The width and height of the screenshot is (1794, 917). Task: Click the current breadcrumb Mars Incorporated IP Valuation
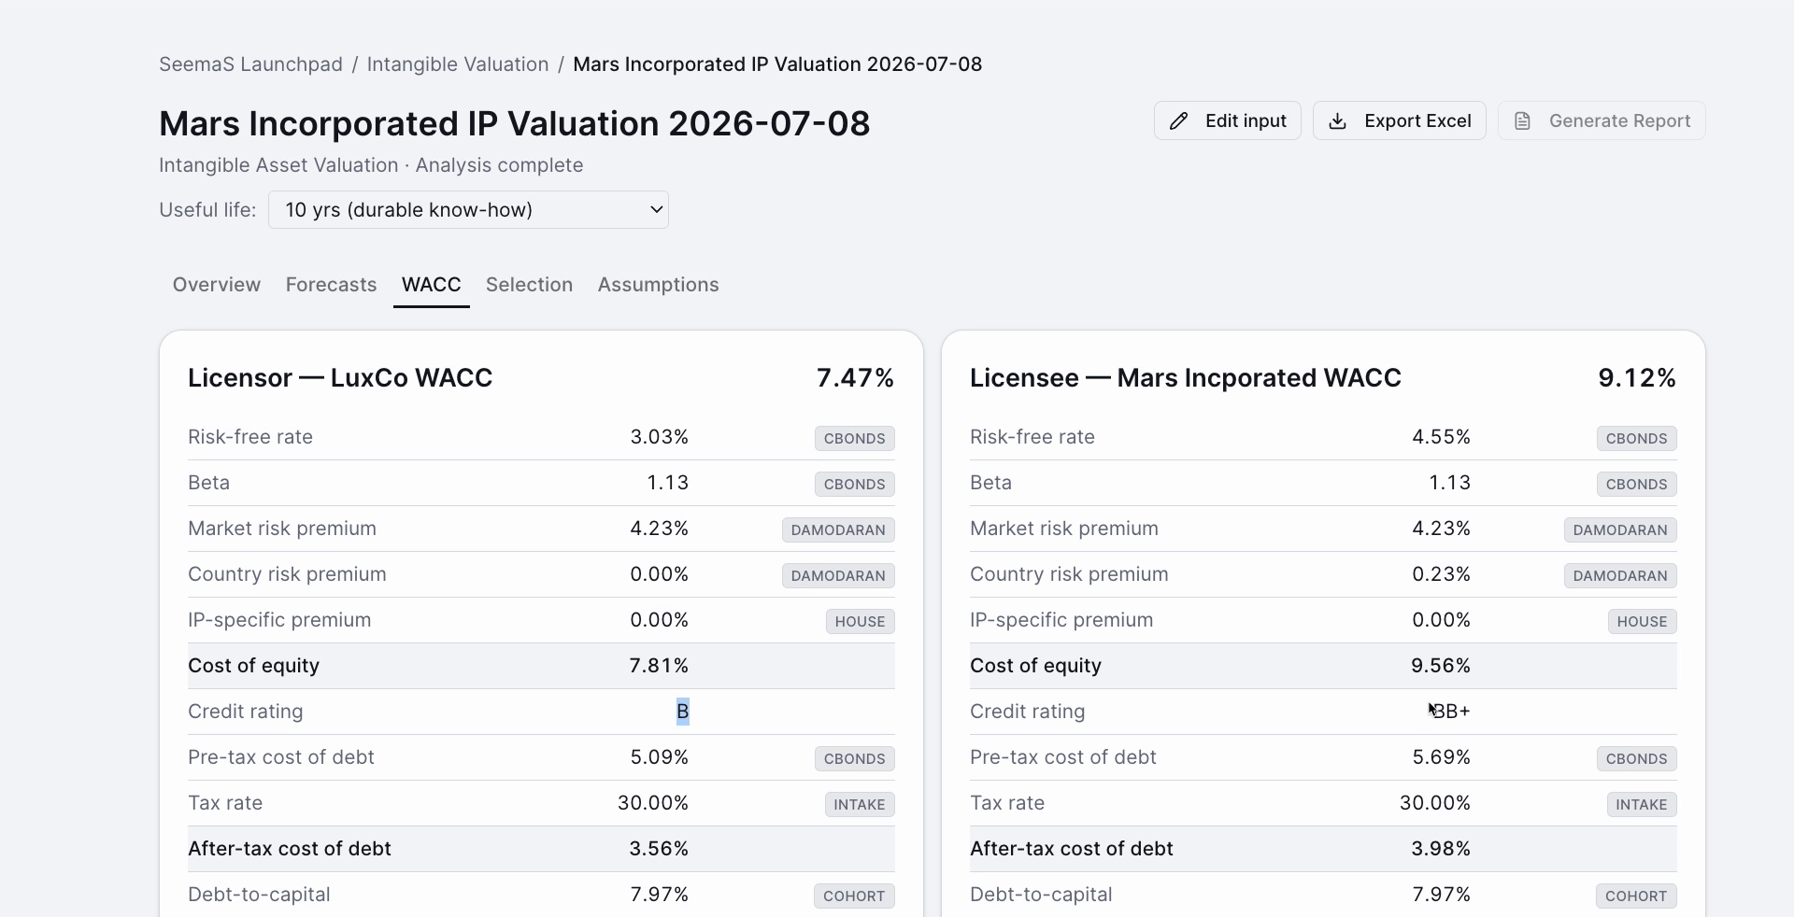click(x=777, y=64)
